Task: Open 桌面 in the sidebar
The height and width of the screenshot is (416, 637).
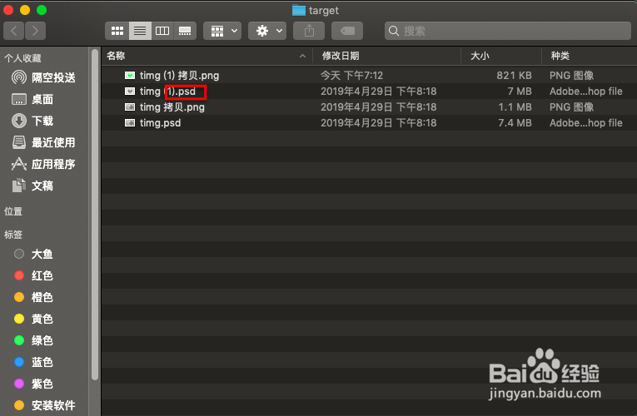Action: pyautogui.click(x=42, y=100)
